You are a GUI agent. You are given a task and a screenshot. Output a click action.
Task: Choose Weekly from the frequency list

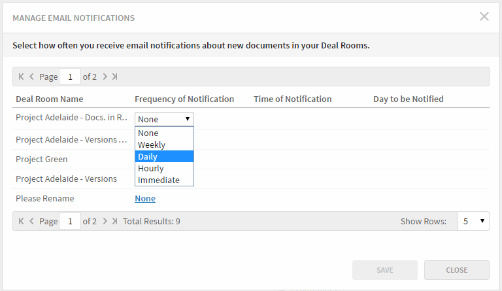[x=164, y=145]
